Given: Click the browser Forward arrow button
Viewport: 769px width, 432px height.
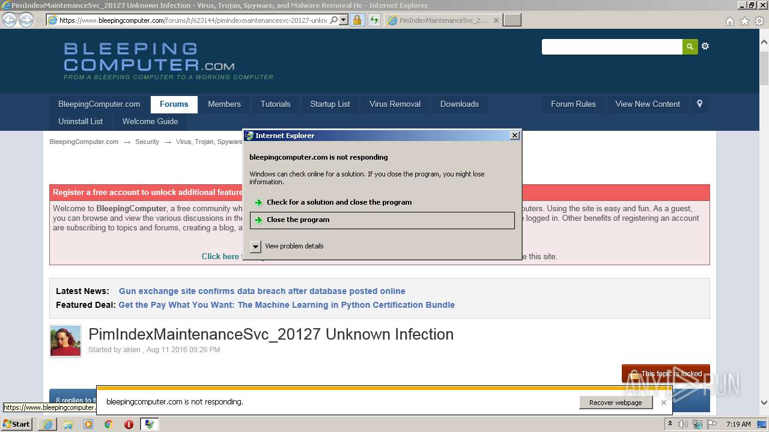Looking at the screenshot, I should (26, 20).
